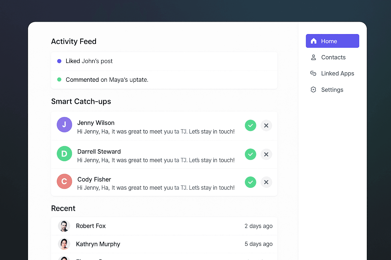391x260 pixels.
Task: Reject Cody Fisher's catch-up suggestion
Action: coord(266,182)
